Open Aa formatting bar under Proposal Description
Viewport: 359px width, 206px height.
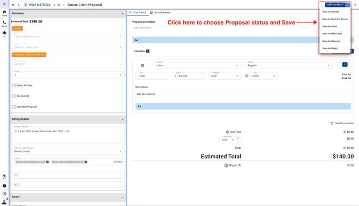point(137,40)
